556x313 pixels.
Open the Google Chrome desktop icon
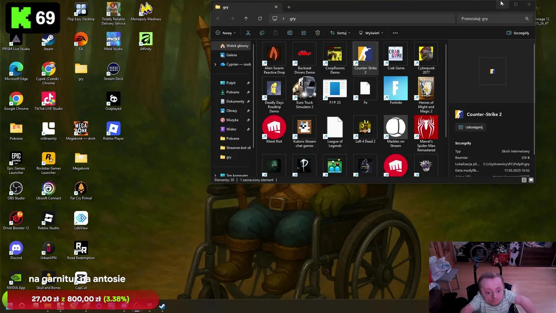point(16,102)
